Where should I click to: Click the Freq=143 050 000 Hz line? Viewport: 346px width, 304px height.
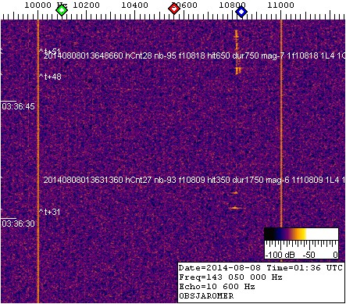point(230,277)
